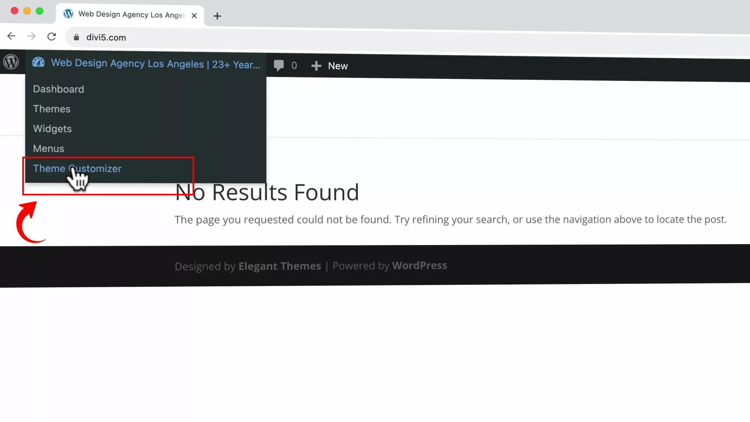Click the New content menu

(x=337, y=66)
